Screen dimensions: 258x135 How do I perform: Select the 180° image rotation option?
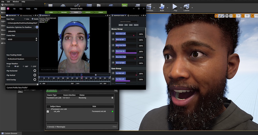[24, 66]
